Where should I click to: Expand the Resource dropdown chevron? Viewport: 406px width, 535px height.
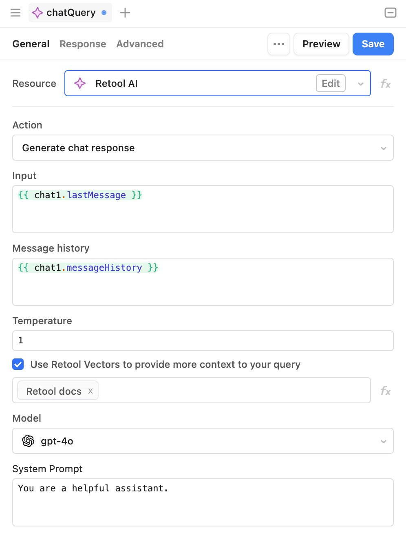tap(360, 84)
